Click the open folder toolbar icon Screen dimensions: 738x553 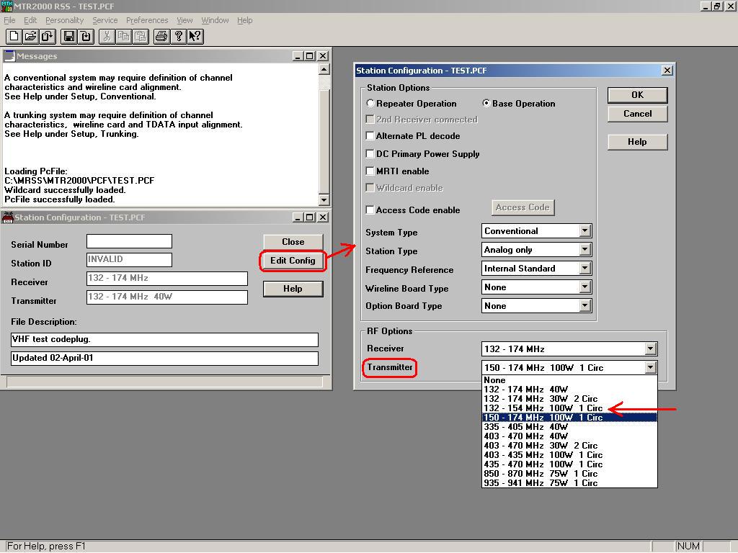(x=30, y=36)
